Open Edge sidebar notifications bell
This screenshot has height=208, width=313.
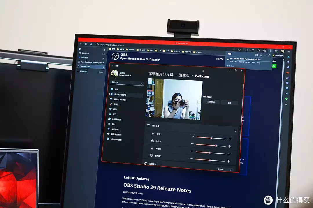pos(288,57)
